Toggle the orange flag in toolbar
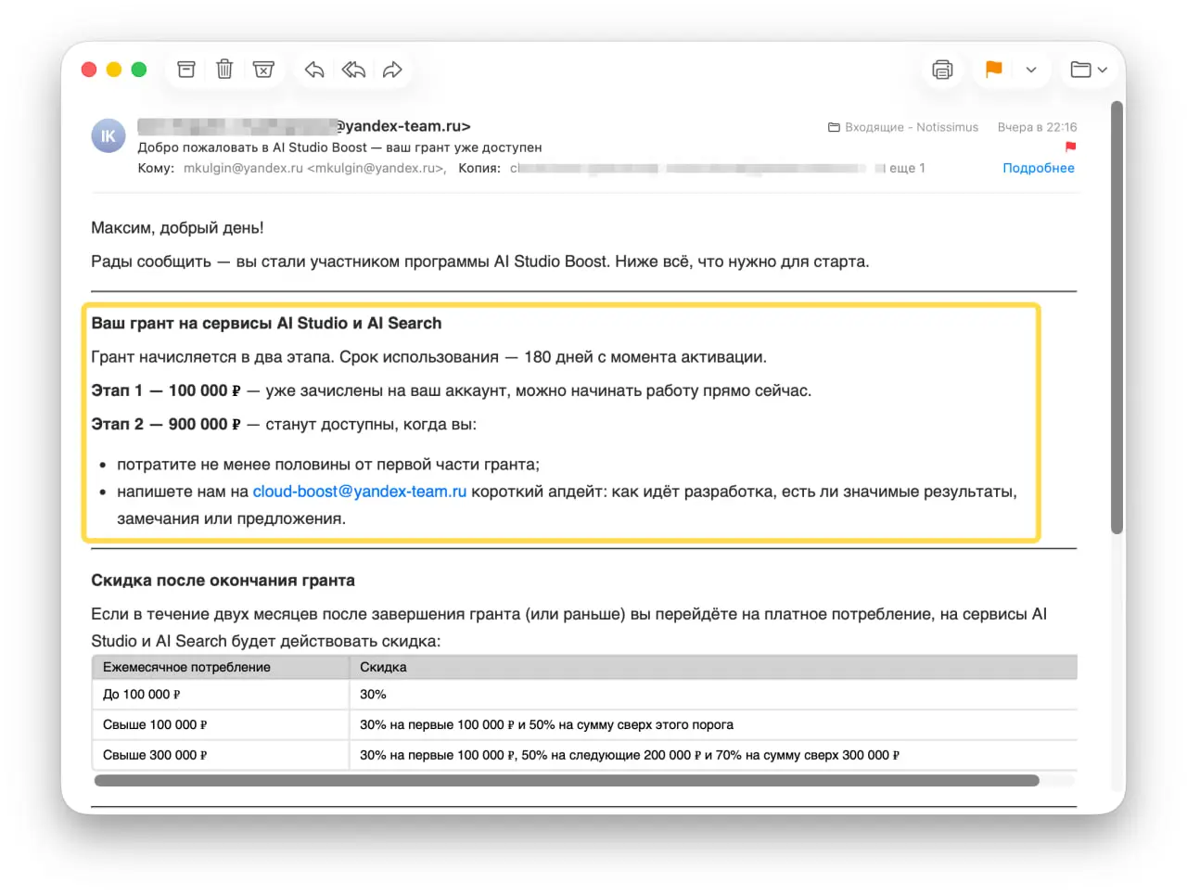The height and width of the screenshot is (895, 1187). [993, 70]
